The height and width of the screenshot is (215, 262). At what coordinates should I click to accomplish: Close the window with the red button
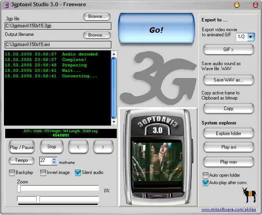[x=255, y=5]
